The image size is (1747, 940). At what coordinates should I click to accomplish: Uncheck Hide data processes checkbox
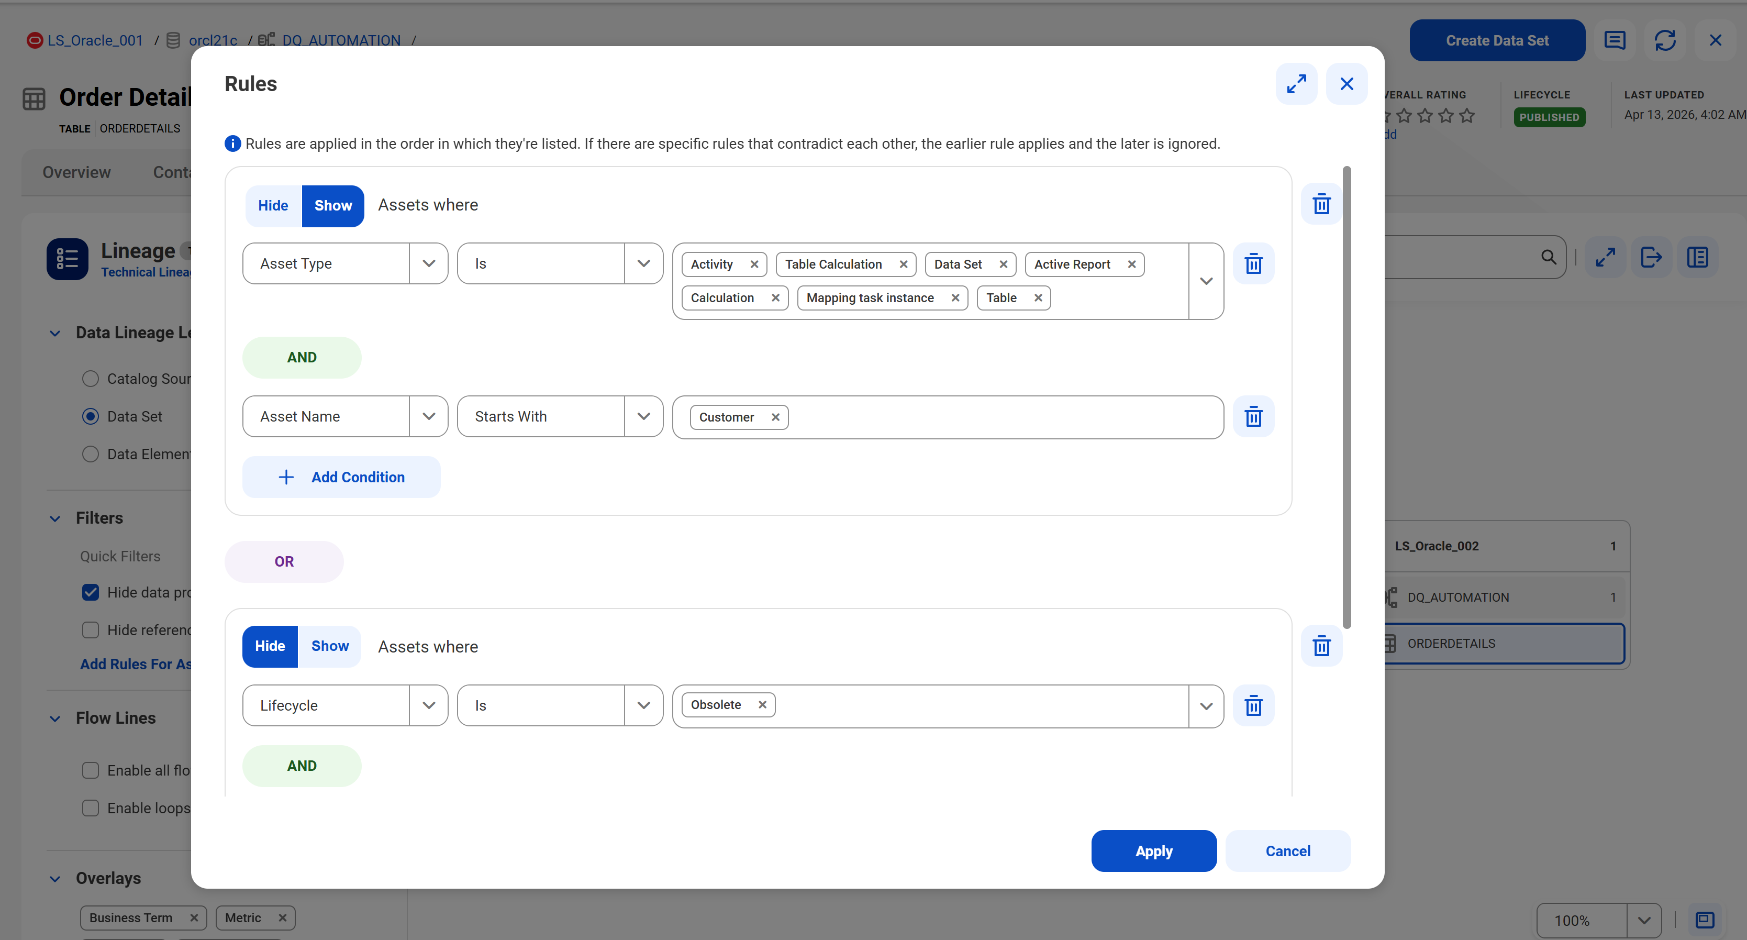click(x=90, y=592)
